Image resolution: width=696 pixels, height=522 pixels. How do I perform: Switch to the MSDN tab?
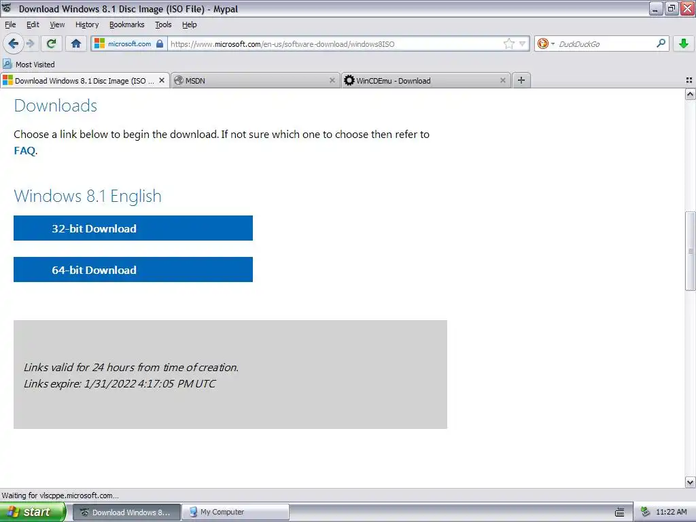[255, 80]
